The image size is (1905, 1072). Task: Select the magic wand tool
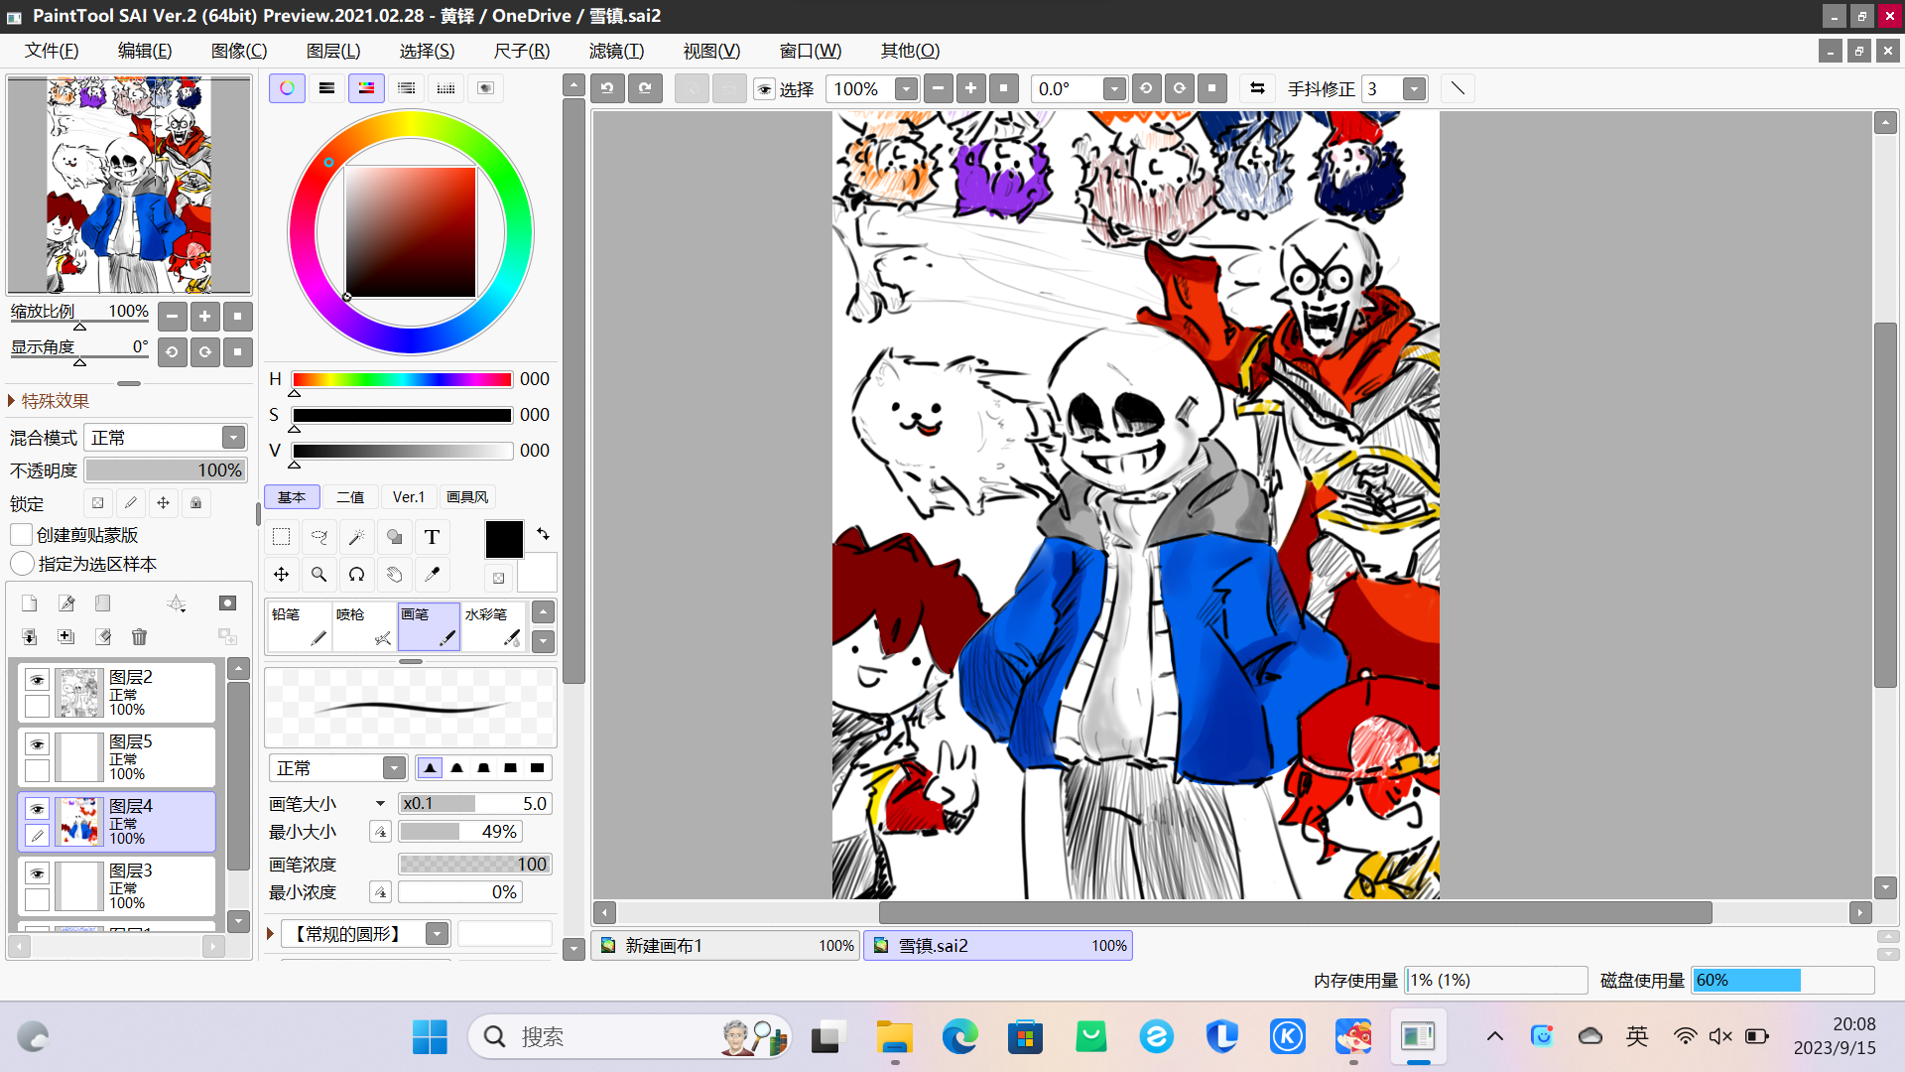pos(357,537)
